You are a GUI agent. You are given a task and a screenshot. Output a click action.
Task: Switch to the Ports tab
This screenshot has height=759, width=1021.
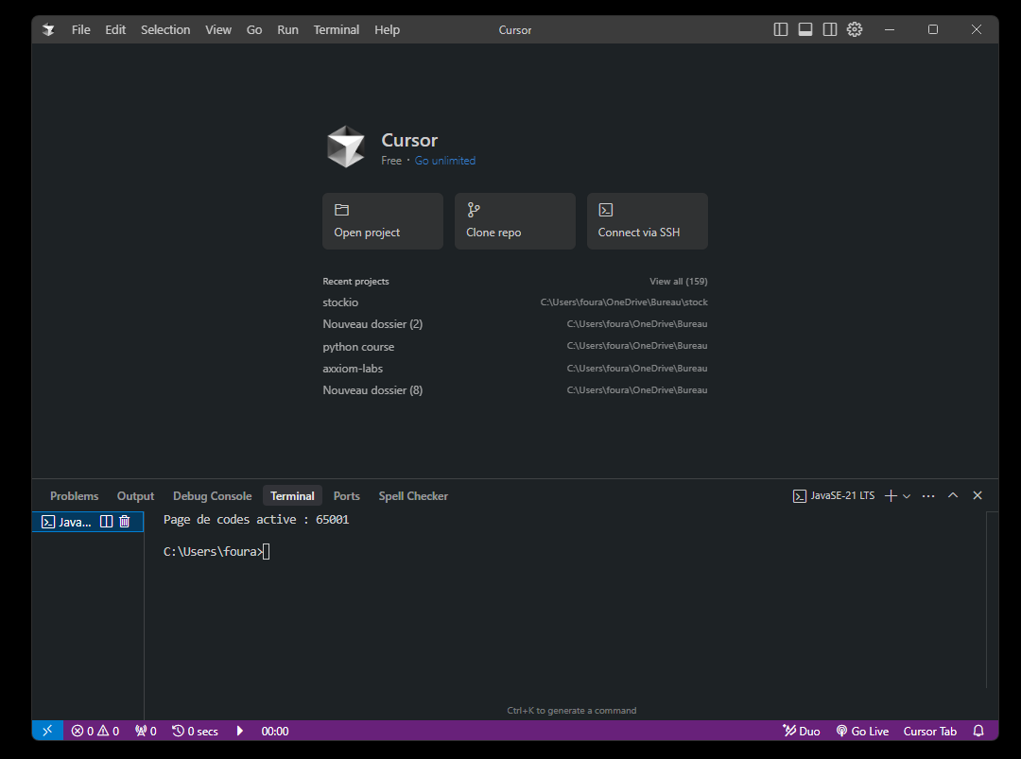click(346, 496)
